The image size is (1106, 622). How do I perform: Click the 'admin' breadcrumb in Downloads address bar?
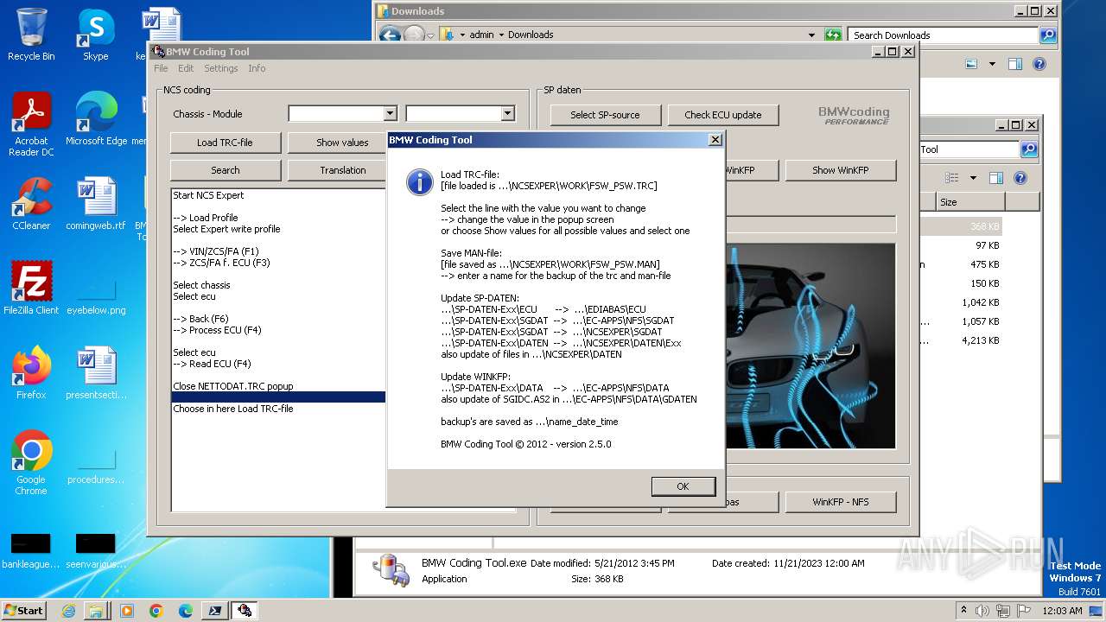pos(481,35)
